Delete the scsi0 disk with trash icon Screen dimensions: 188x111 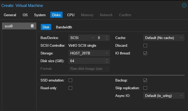tap(32, 26)
